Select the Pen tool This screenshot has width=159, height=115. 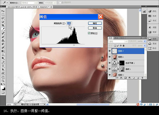click(x=3, y=62)
